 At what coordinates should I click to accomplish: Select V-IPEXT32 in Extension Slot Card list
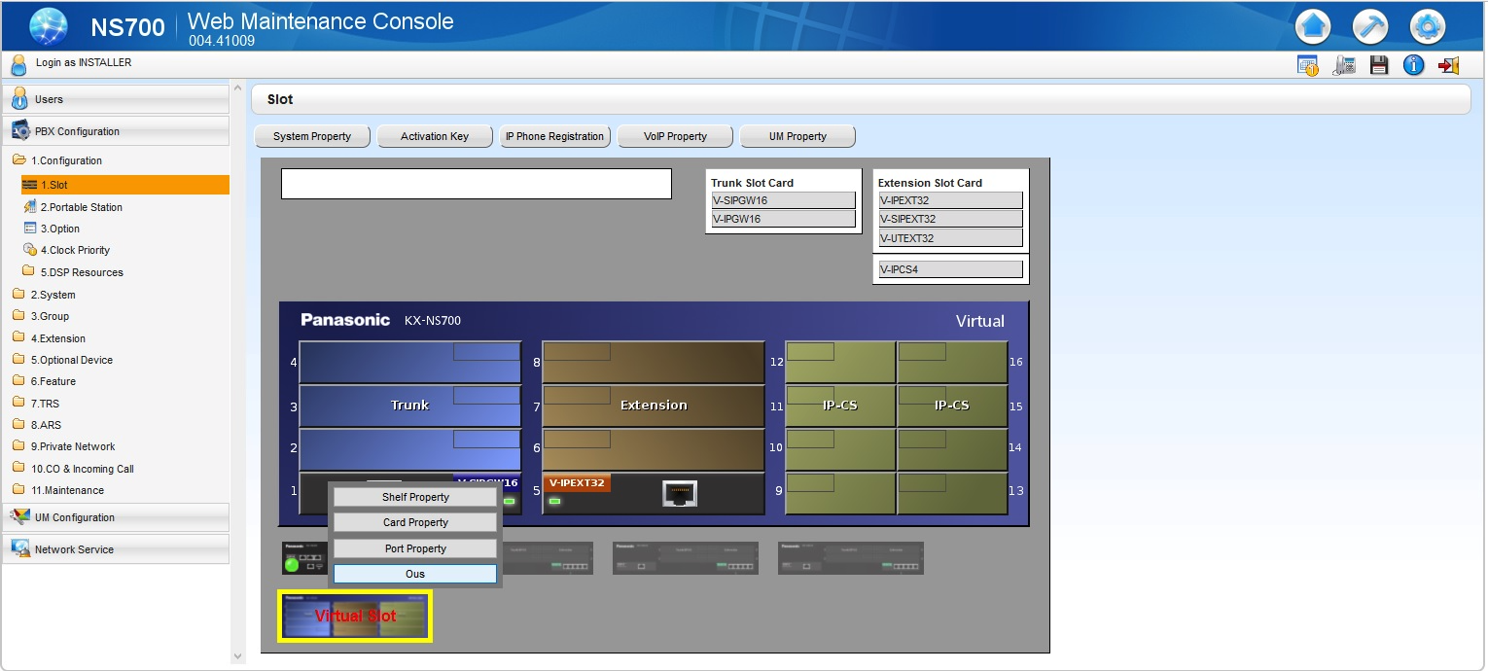[951, 200]
